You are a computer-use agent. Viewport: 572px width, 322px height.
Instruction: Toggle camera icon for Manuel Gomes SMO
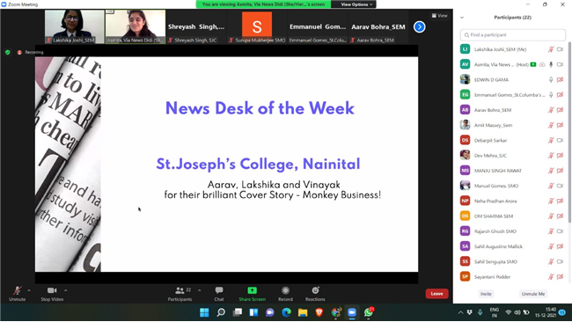tap(560, 186)
